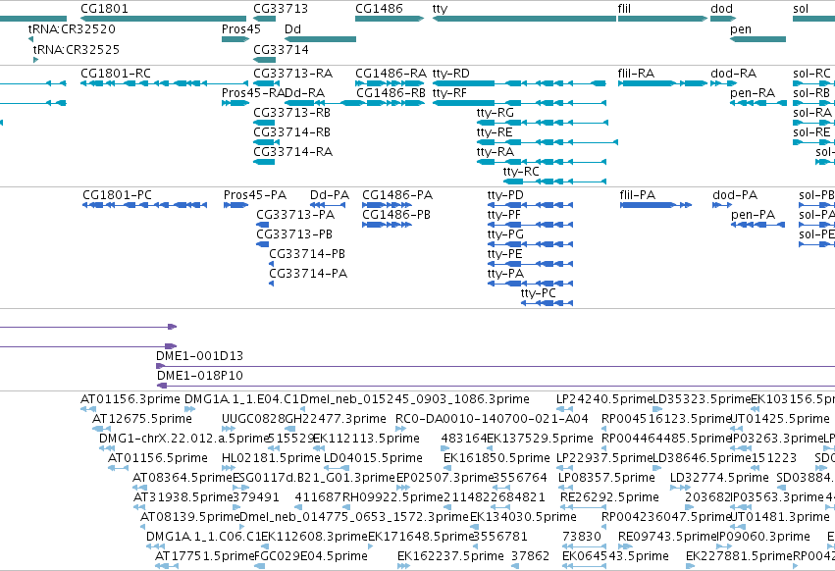Screen dimensions: 835x571
Task: Open the CG33713 gene label
Action: pyautogui.click(x=281, y=9)
